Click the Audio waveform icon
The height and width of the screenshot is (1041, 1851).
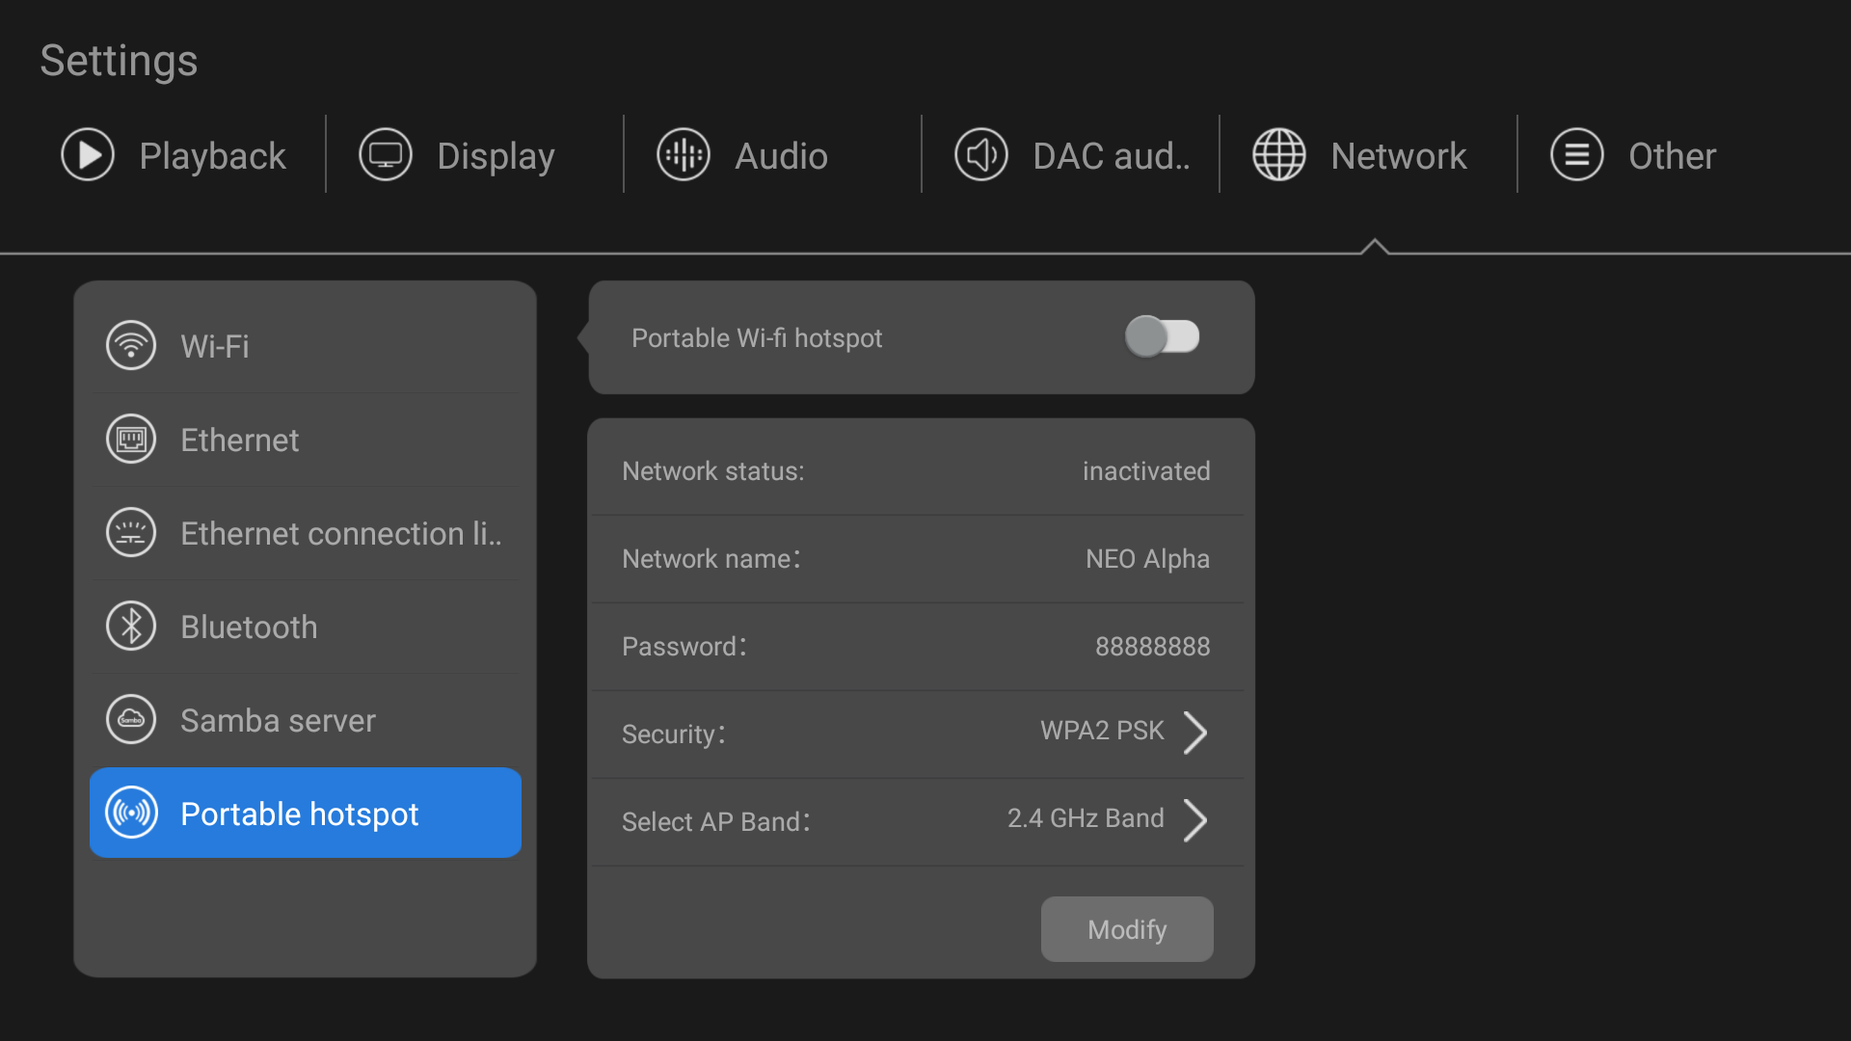point(684,155)
